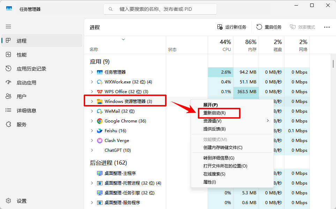Sort by the 磁盘 disk column header

[x=271, y=45]
